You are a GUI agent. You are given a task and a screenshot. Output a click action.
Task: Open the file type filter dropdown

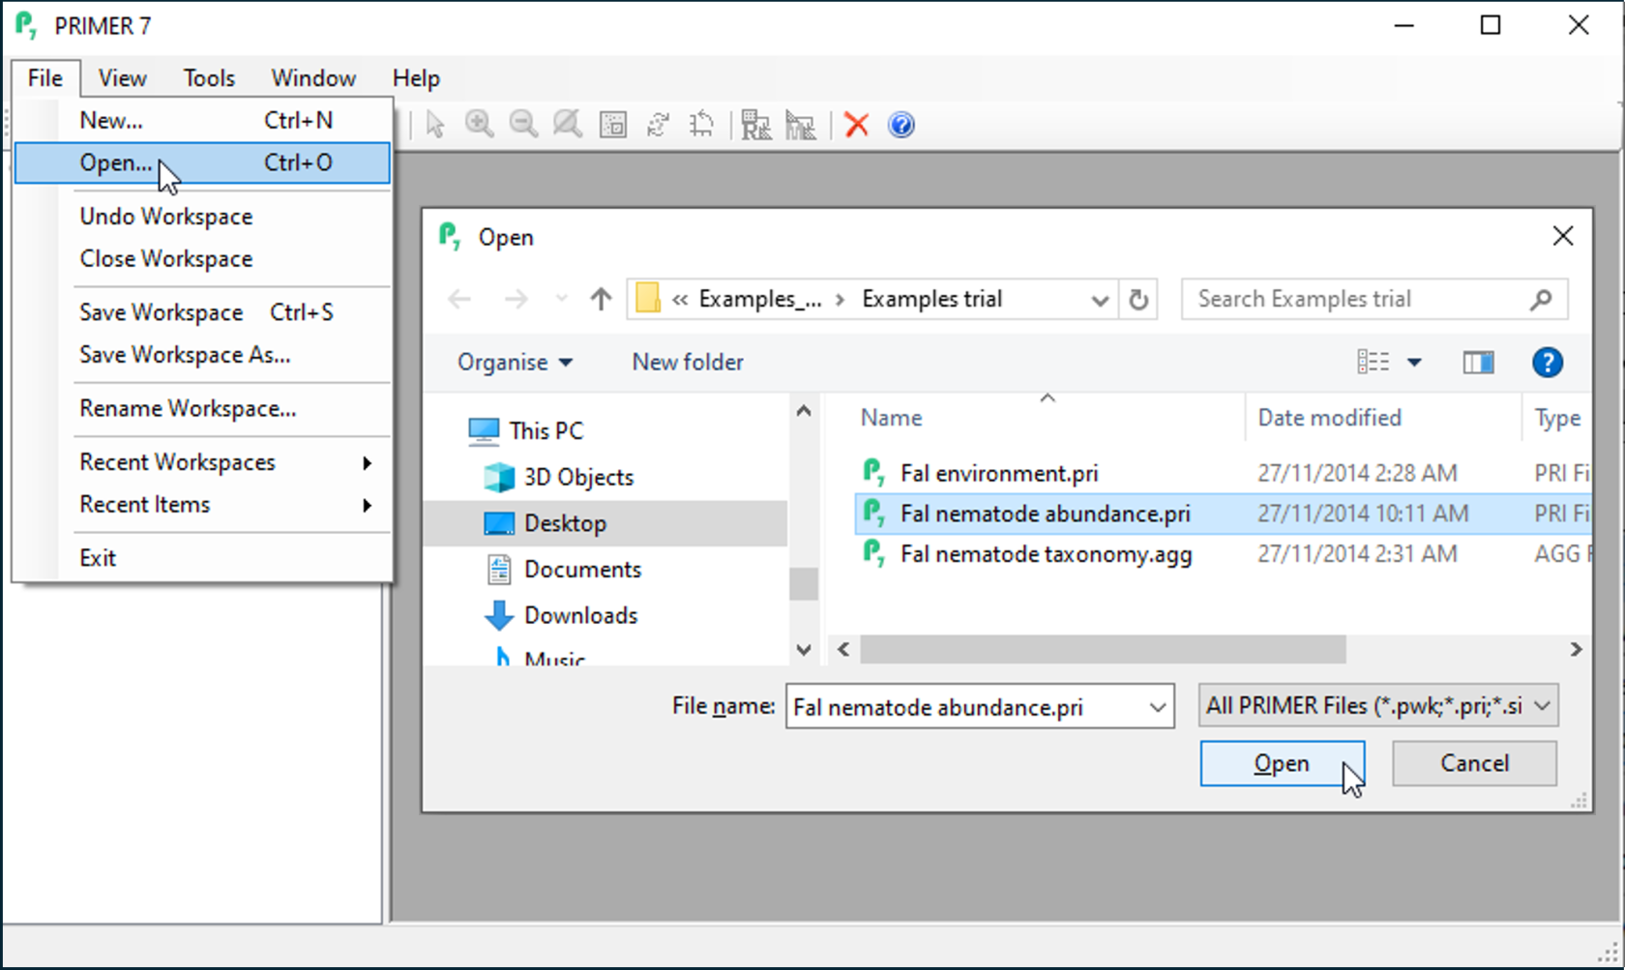[1378, 706]
